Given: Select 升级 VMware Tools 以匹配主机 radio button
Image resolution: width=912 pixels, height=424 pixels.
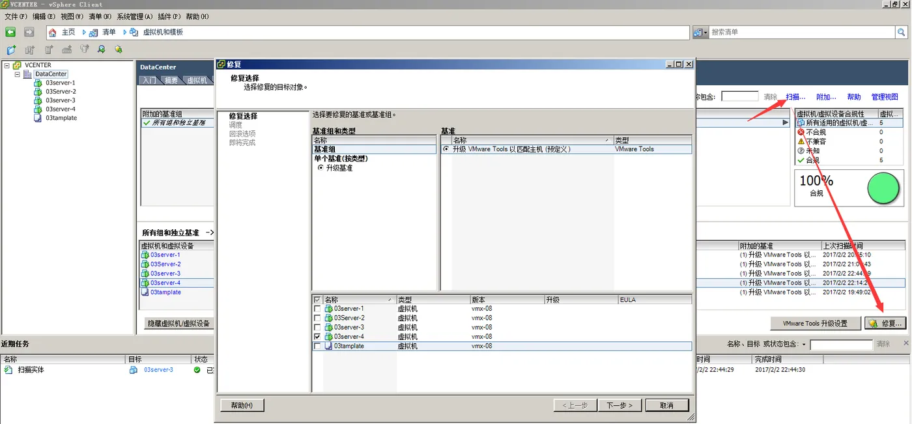Looking at the screenshot, I should pos(446,149).
